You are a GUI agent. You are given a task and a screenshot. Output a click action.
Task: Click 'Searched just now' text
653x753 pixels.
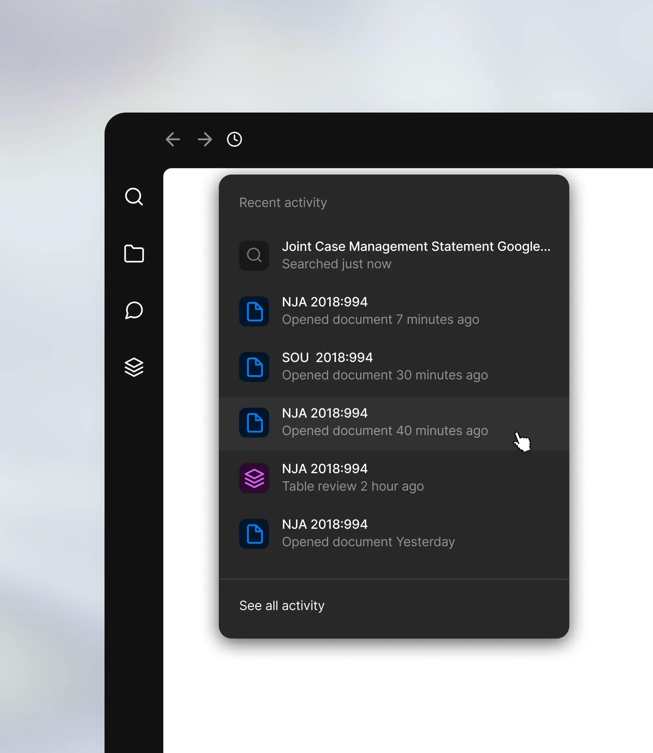click(337, 264)
